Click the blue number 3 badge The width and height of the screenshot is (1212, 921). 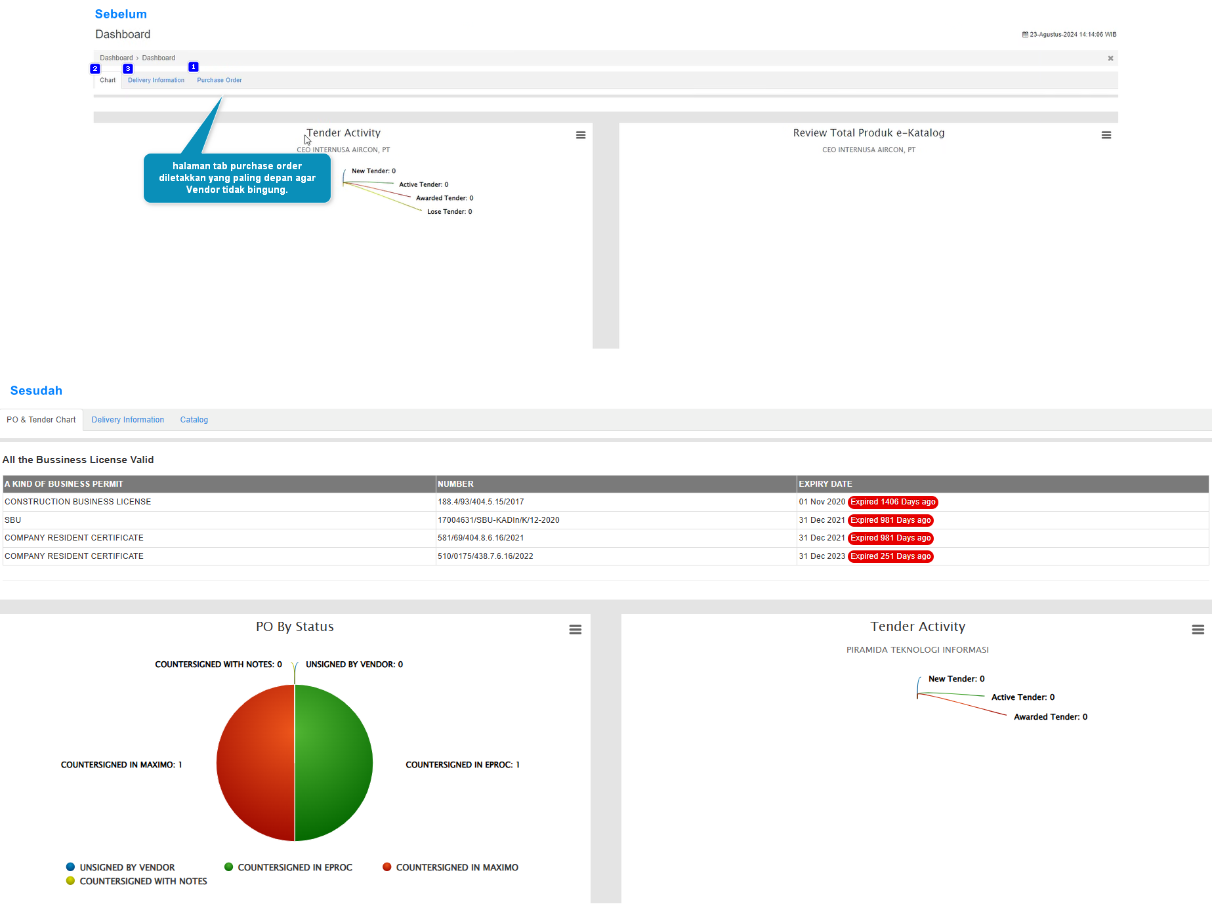click(128, 69)
